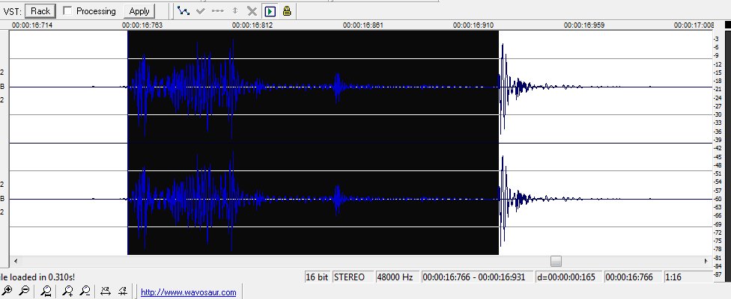
Task: Select the volume envelope curve tool
Action: pos(183,10)
